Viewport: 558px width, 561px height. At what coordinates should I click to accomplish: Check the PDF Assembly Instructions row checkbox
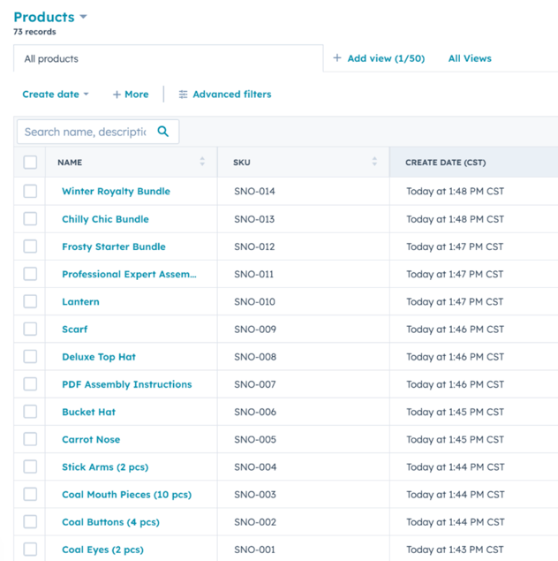click(x=30, y=384)
